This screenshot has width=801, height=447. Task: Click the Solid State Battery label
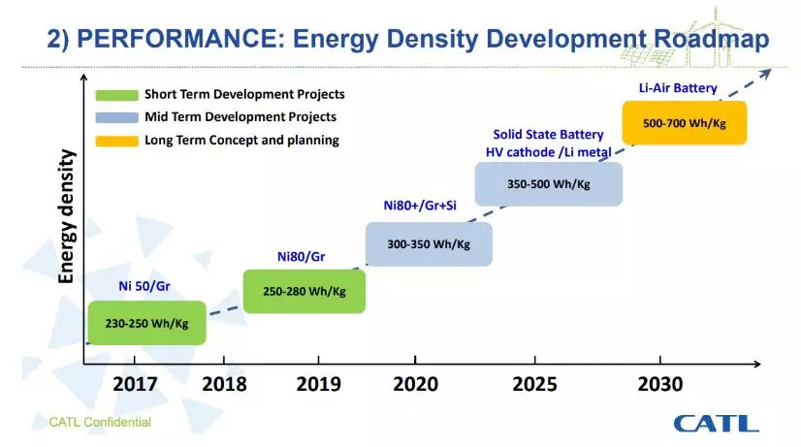[x=548, y=135]
